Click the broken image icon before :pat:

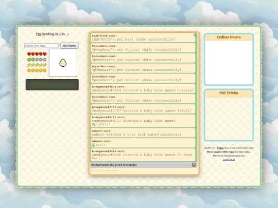coord(93,145)
